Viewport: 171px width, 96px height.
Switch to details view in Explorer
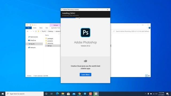(x=146, y=76)
